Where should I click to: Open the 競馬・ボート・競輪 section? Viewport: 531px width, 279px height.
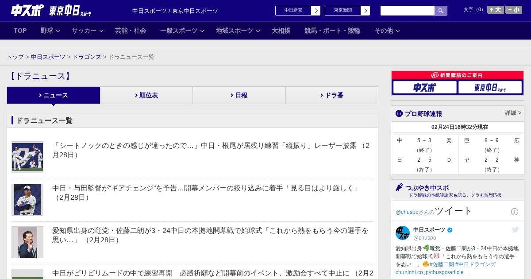[332, 31]
